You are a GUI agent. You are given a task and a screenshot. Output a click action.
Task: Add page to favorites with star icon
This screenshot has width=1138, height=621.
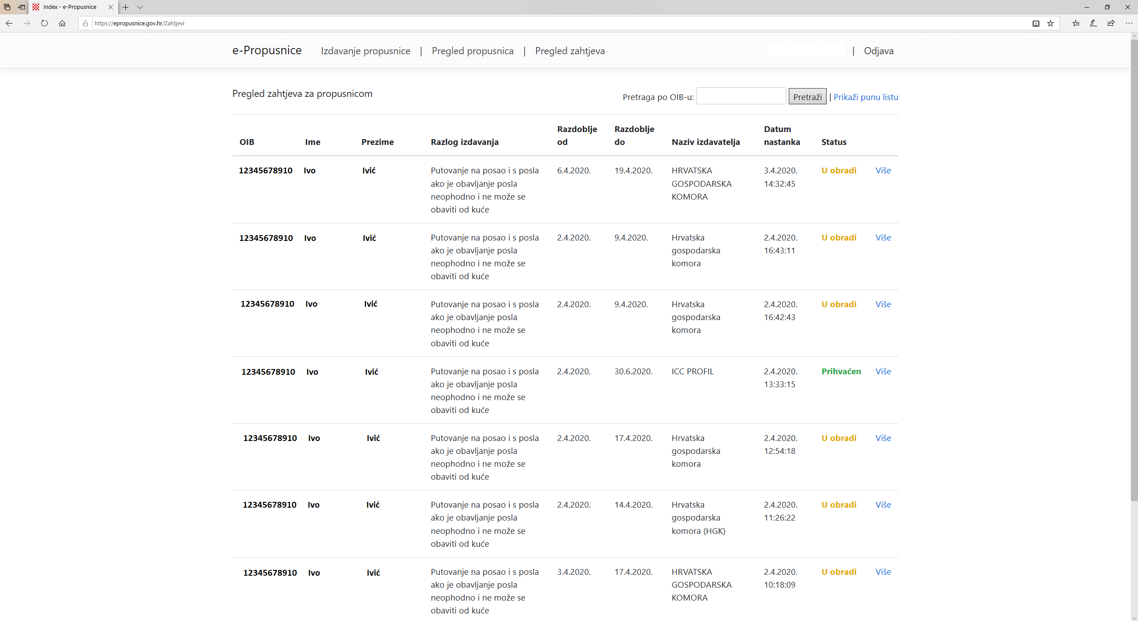(x=1050, y=23)
